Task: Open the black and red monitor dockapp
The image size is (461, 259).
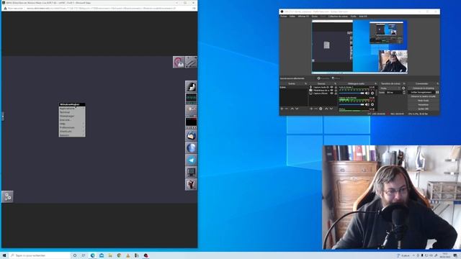Action: [191, 123]
